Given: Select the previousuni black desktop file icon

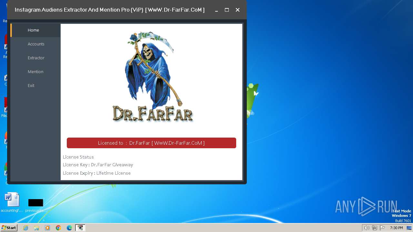Looking at the screenshot, I should click(35, 206).
